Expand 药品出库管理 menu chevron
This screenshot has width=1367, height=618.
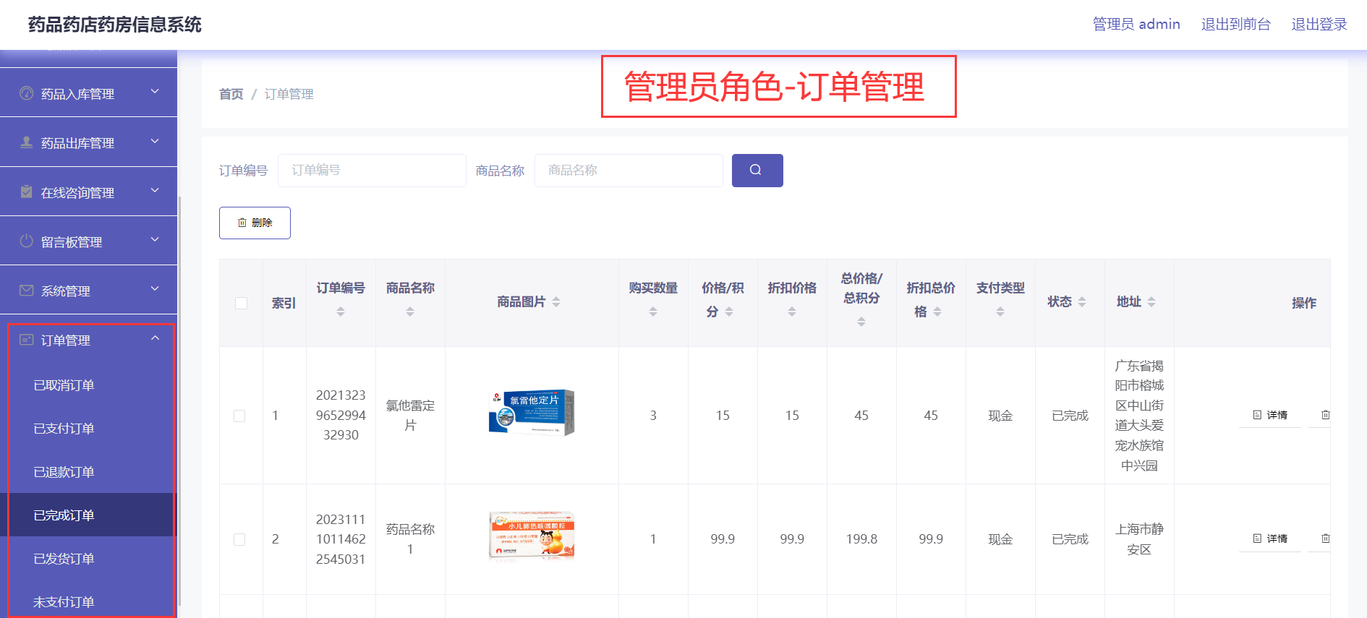click(155, 141)
